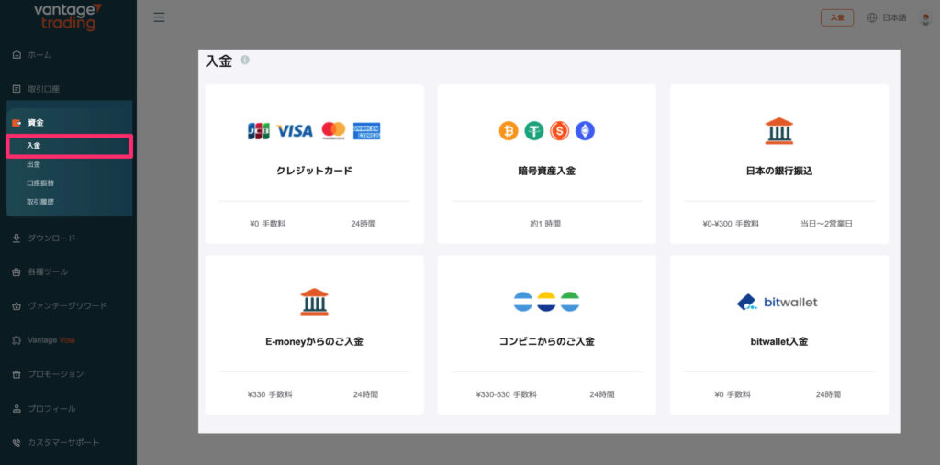Click bank icon above 日本の銀行振込

(778, 130)
